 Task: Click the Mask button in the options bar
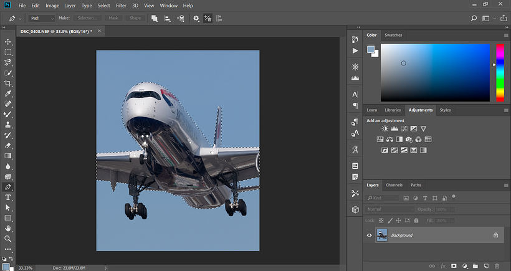[x=113, y=18]
